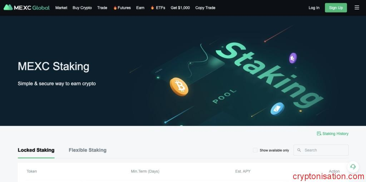Switch to the Flexible Staking tab
The width and height of the screenshot is (366, 182).
[88, 150]
